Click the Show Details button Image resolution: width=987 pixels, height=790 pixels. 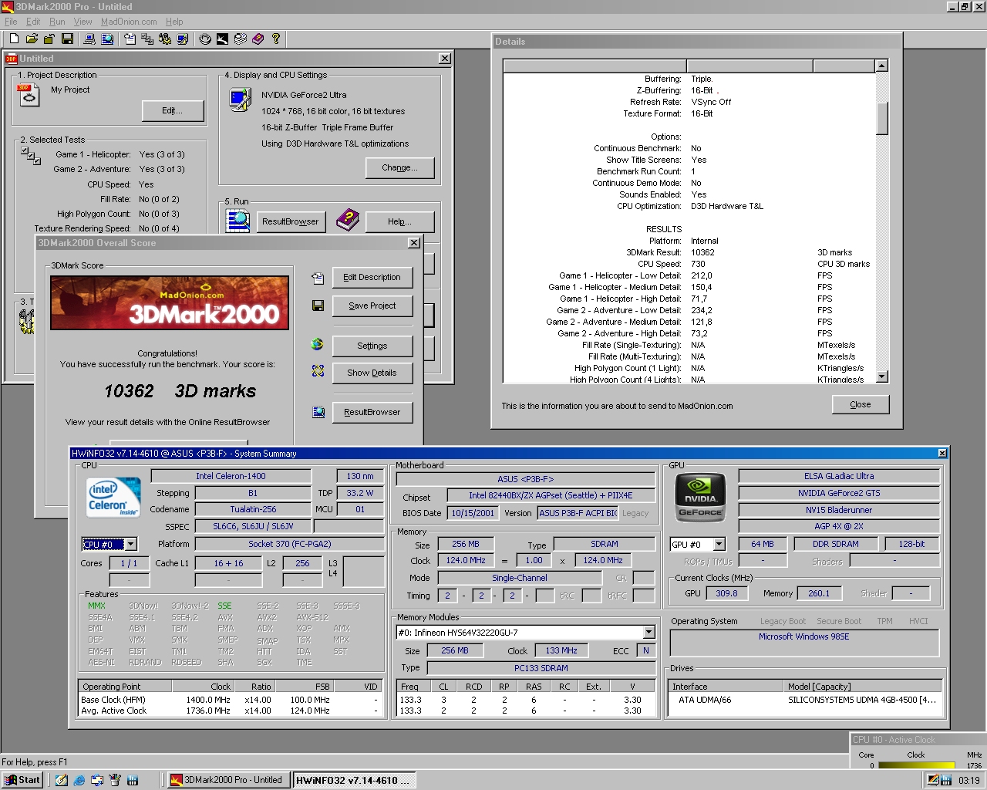pyautogui.click(x=372, y=373)
